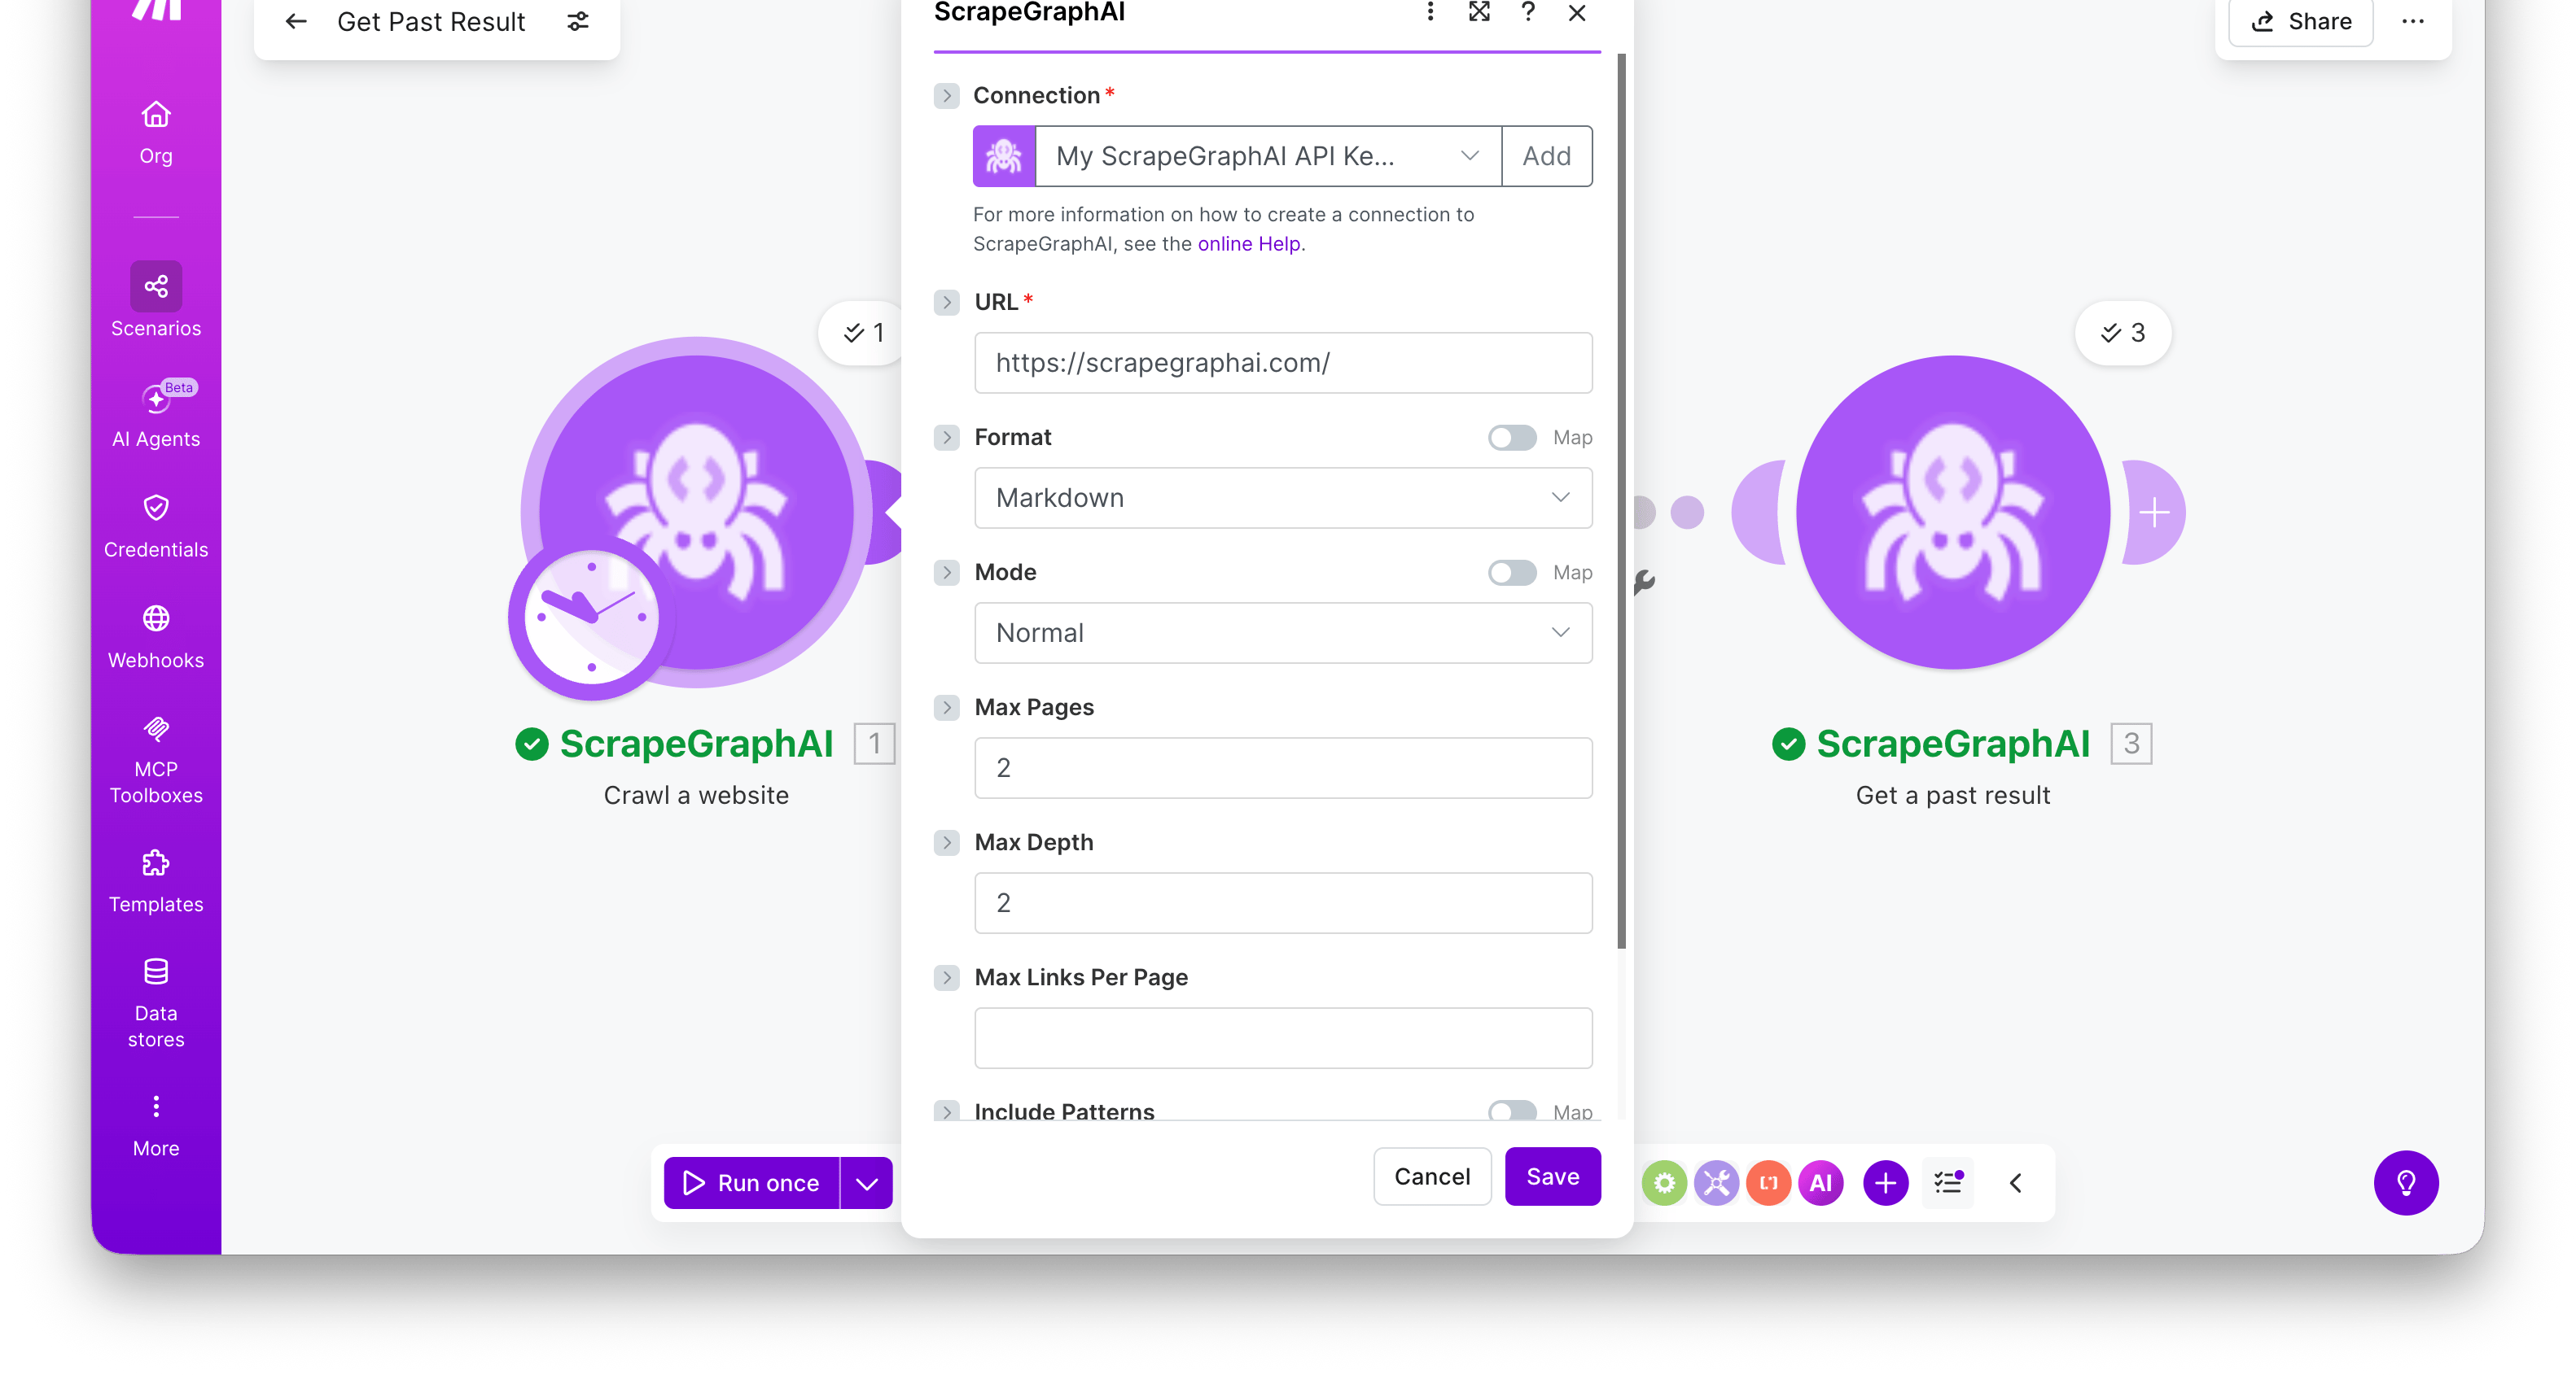The width and height of the screenshot is (2576, 1375).
Task: Click the URL input field
Action: (x=1283, y=363)
